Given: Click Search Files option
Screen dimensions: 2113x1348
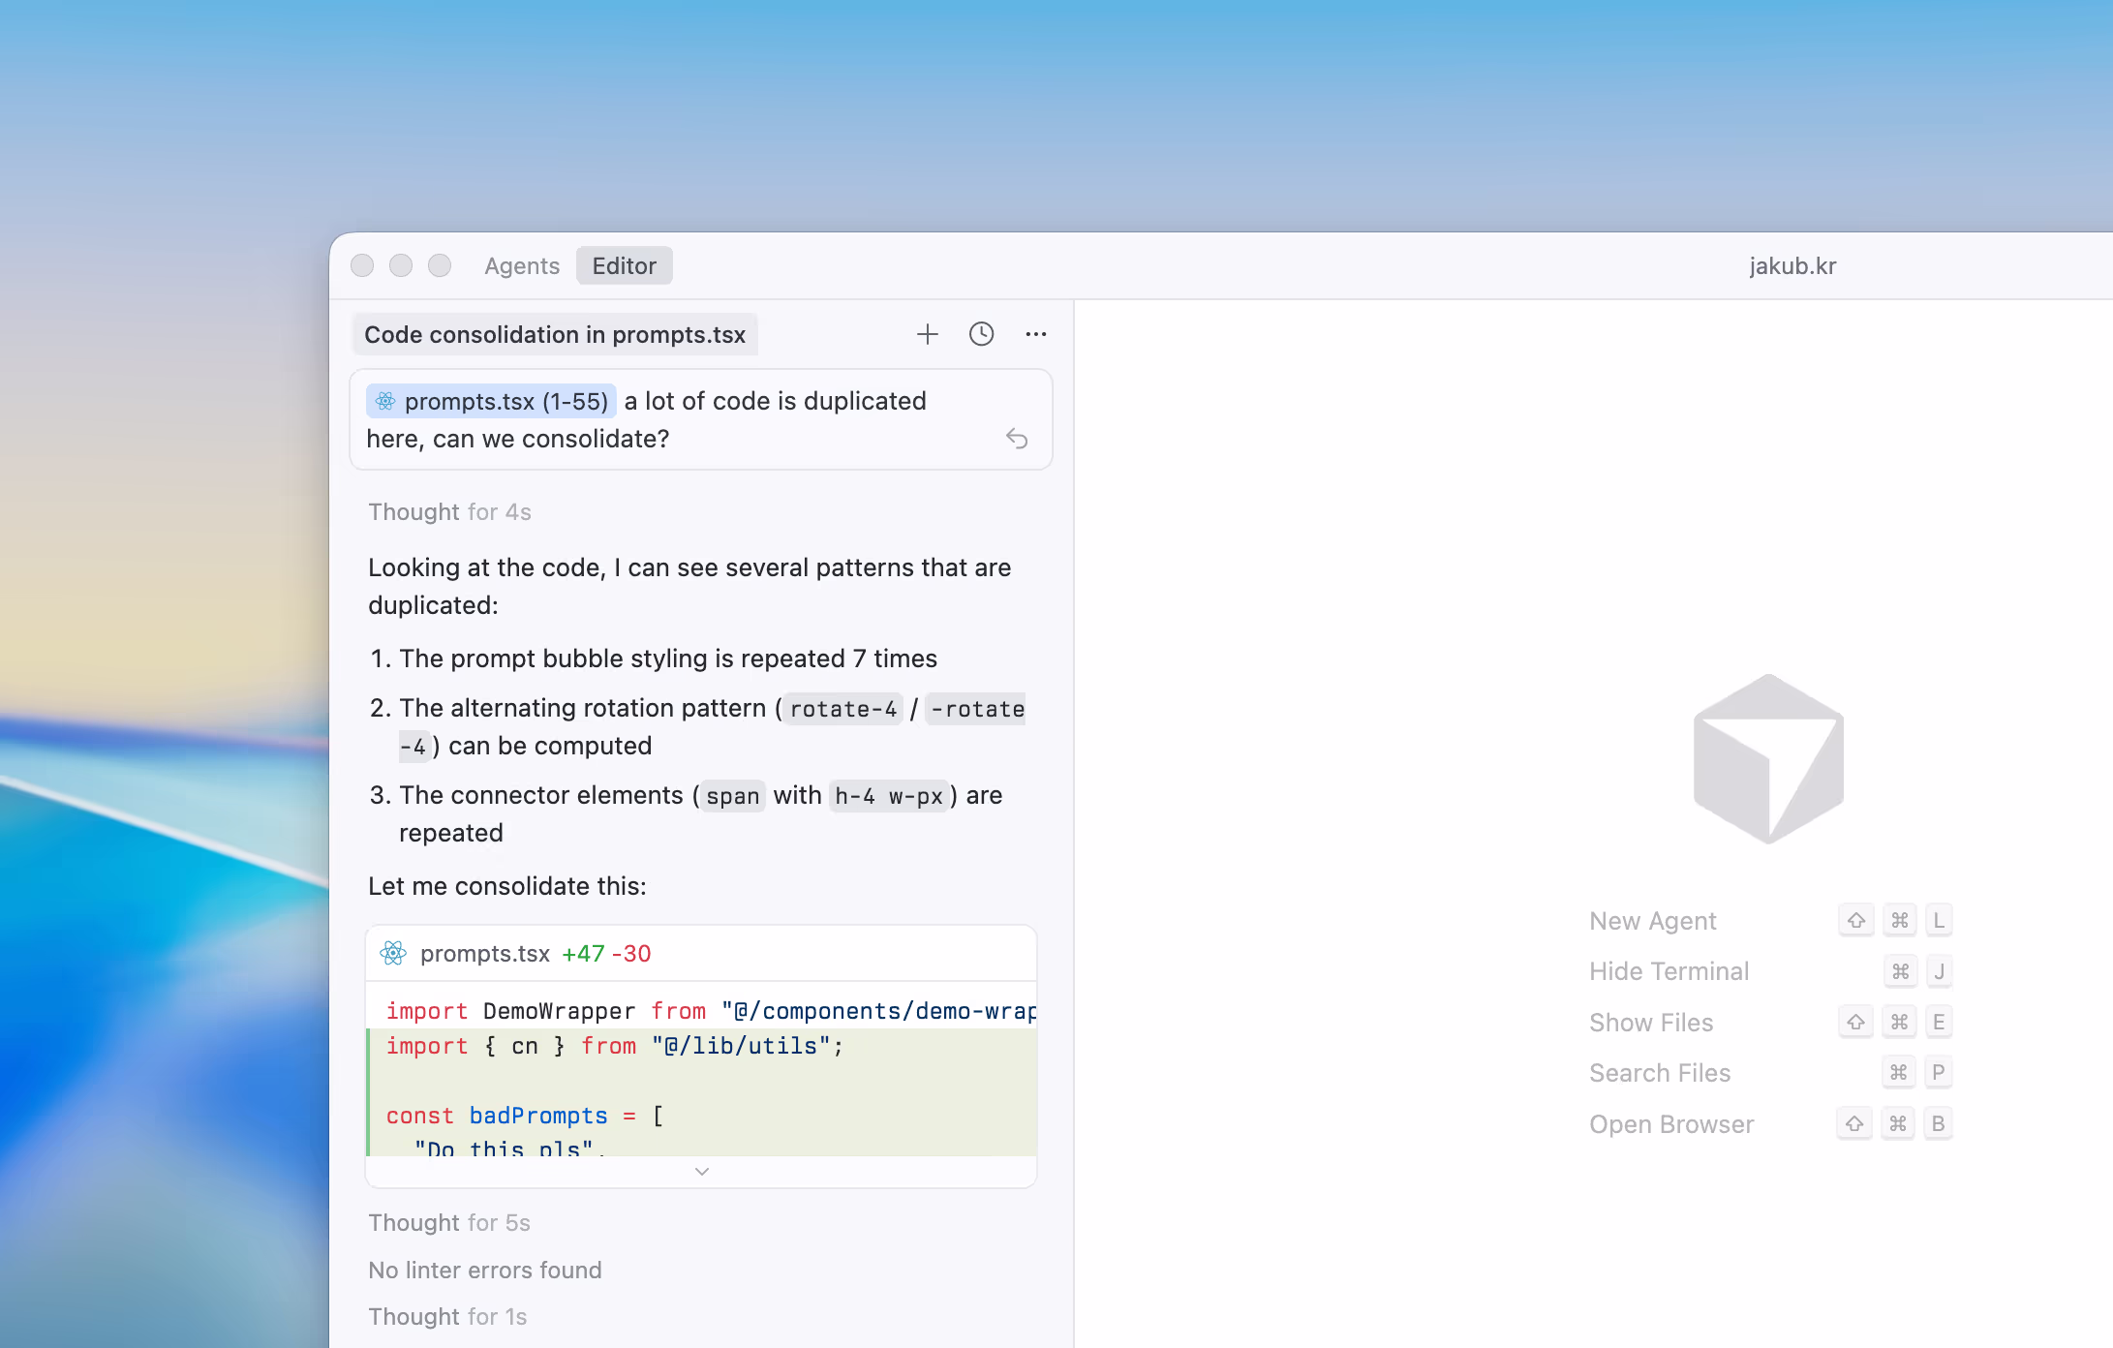Looking at the screenshot, I should [1659, 1072].
